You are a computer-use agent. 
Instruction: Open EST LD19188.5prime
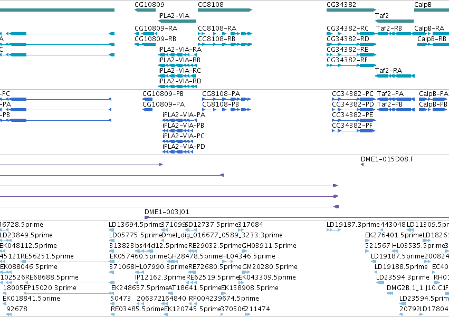coord(401,267)
